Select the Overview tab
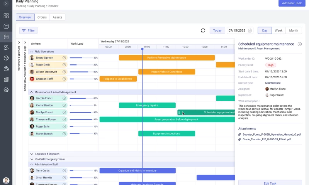 [25, 17]
